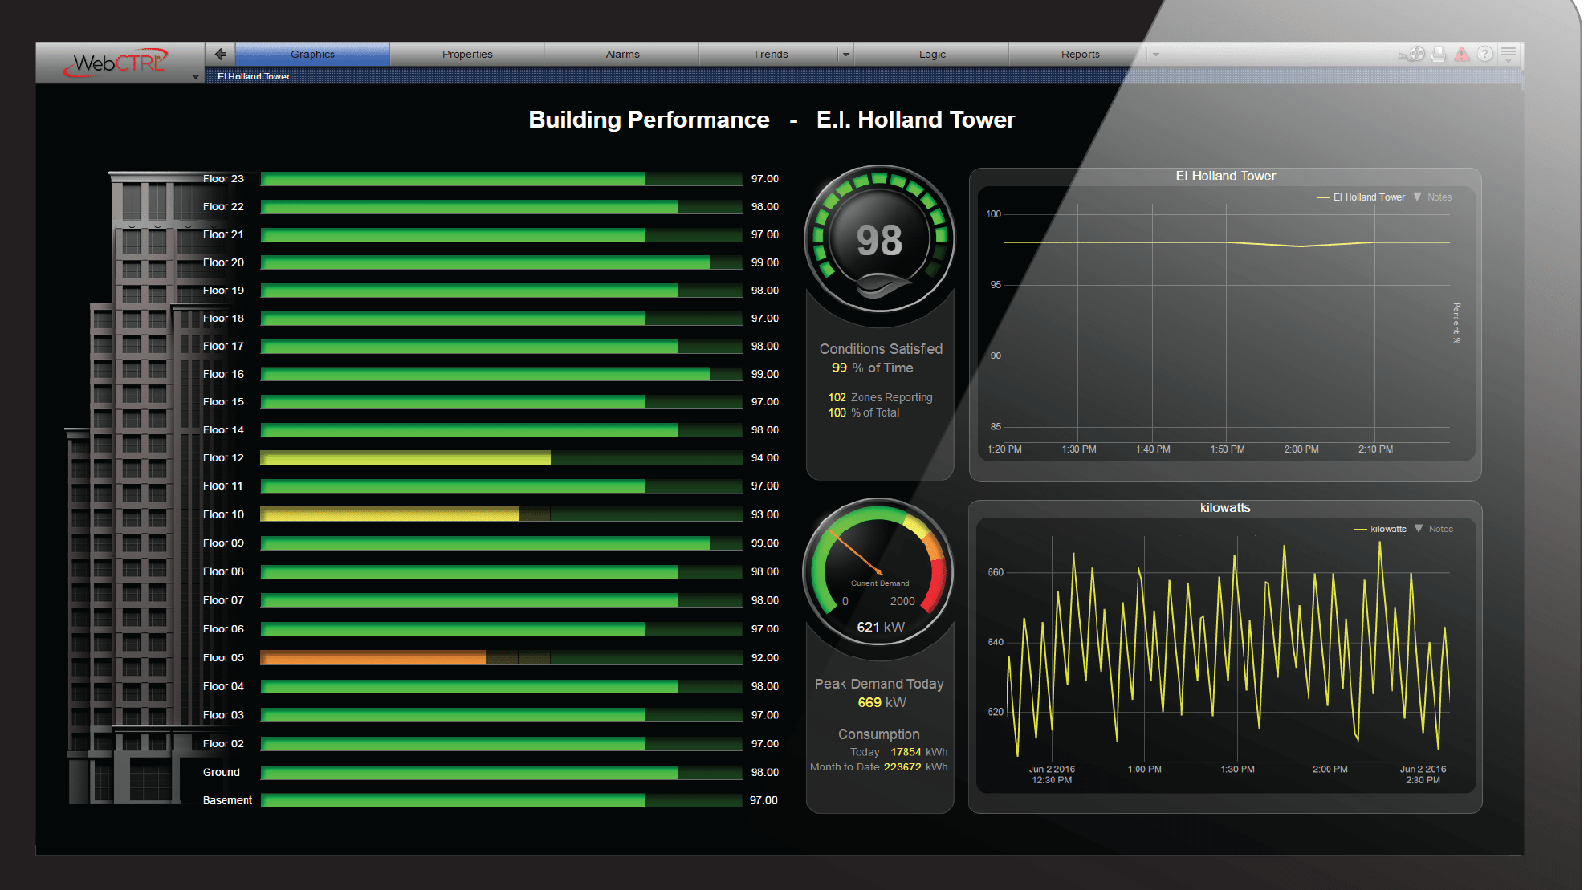Open the hamburger menu at top right
1584x890 pixels.
pyautogui.click(x=1509, y=55)
